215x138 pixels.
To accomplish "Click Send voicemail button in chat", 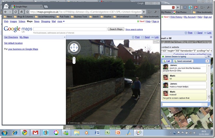I will pos(183,61).
